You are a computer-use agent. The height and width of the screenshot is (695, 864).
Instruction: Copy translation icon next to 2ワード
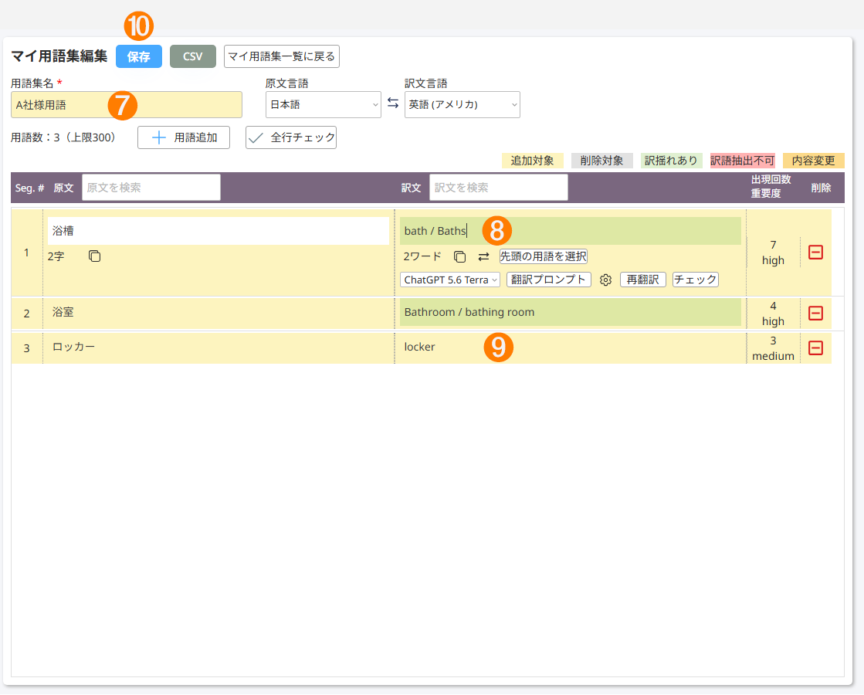(x=459, y=256)
